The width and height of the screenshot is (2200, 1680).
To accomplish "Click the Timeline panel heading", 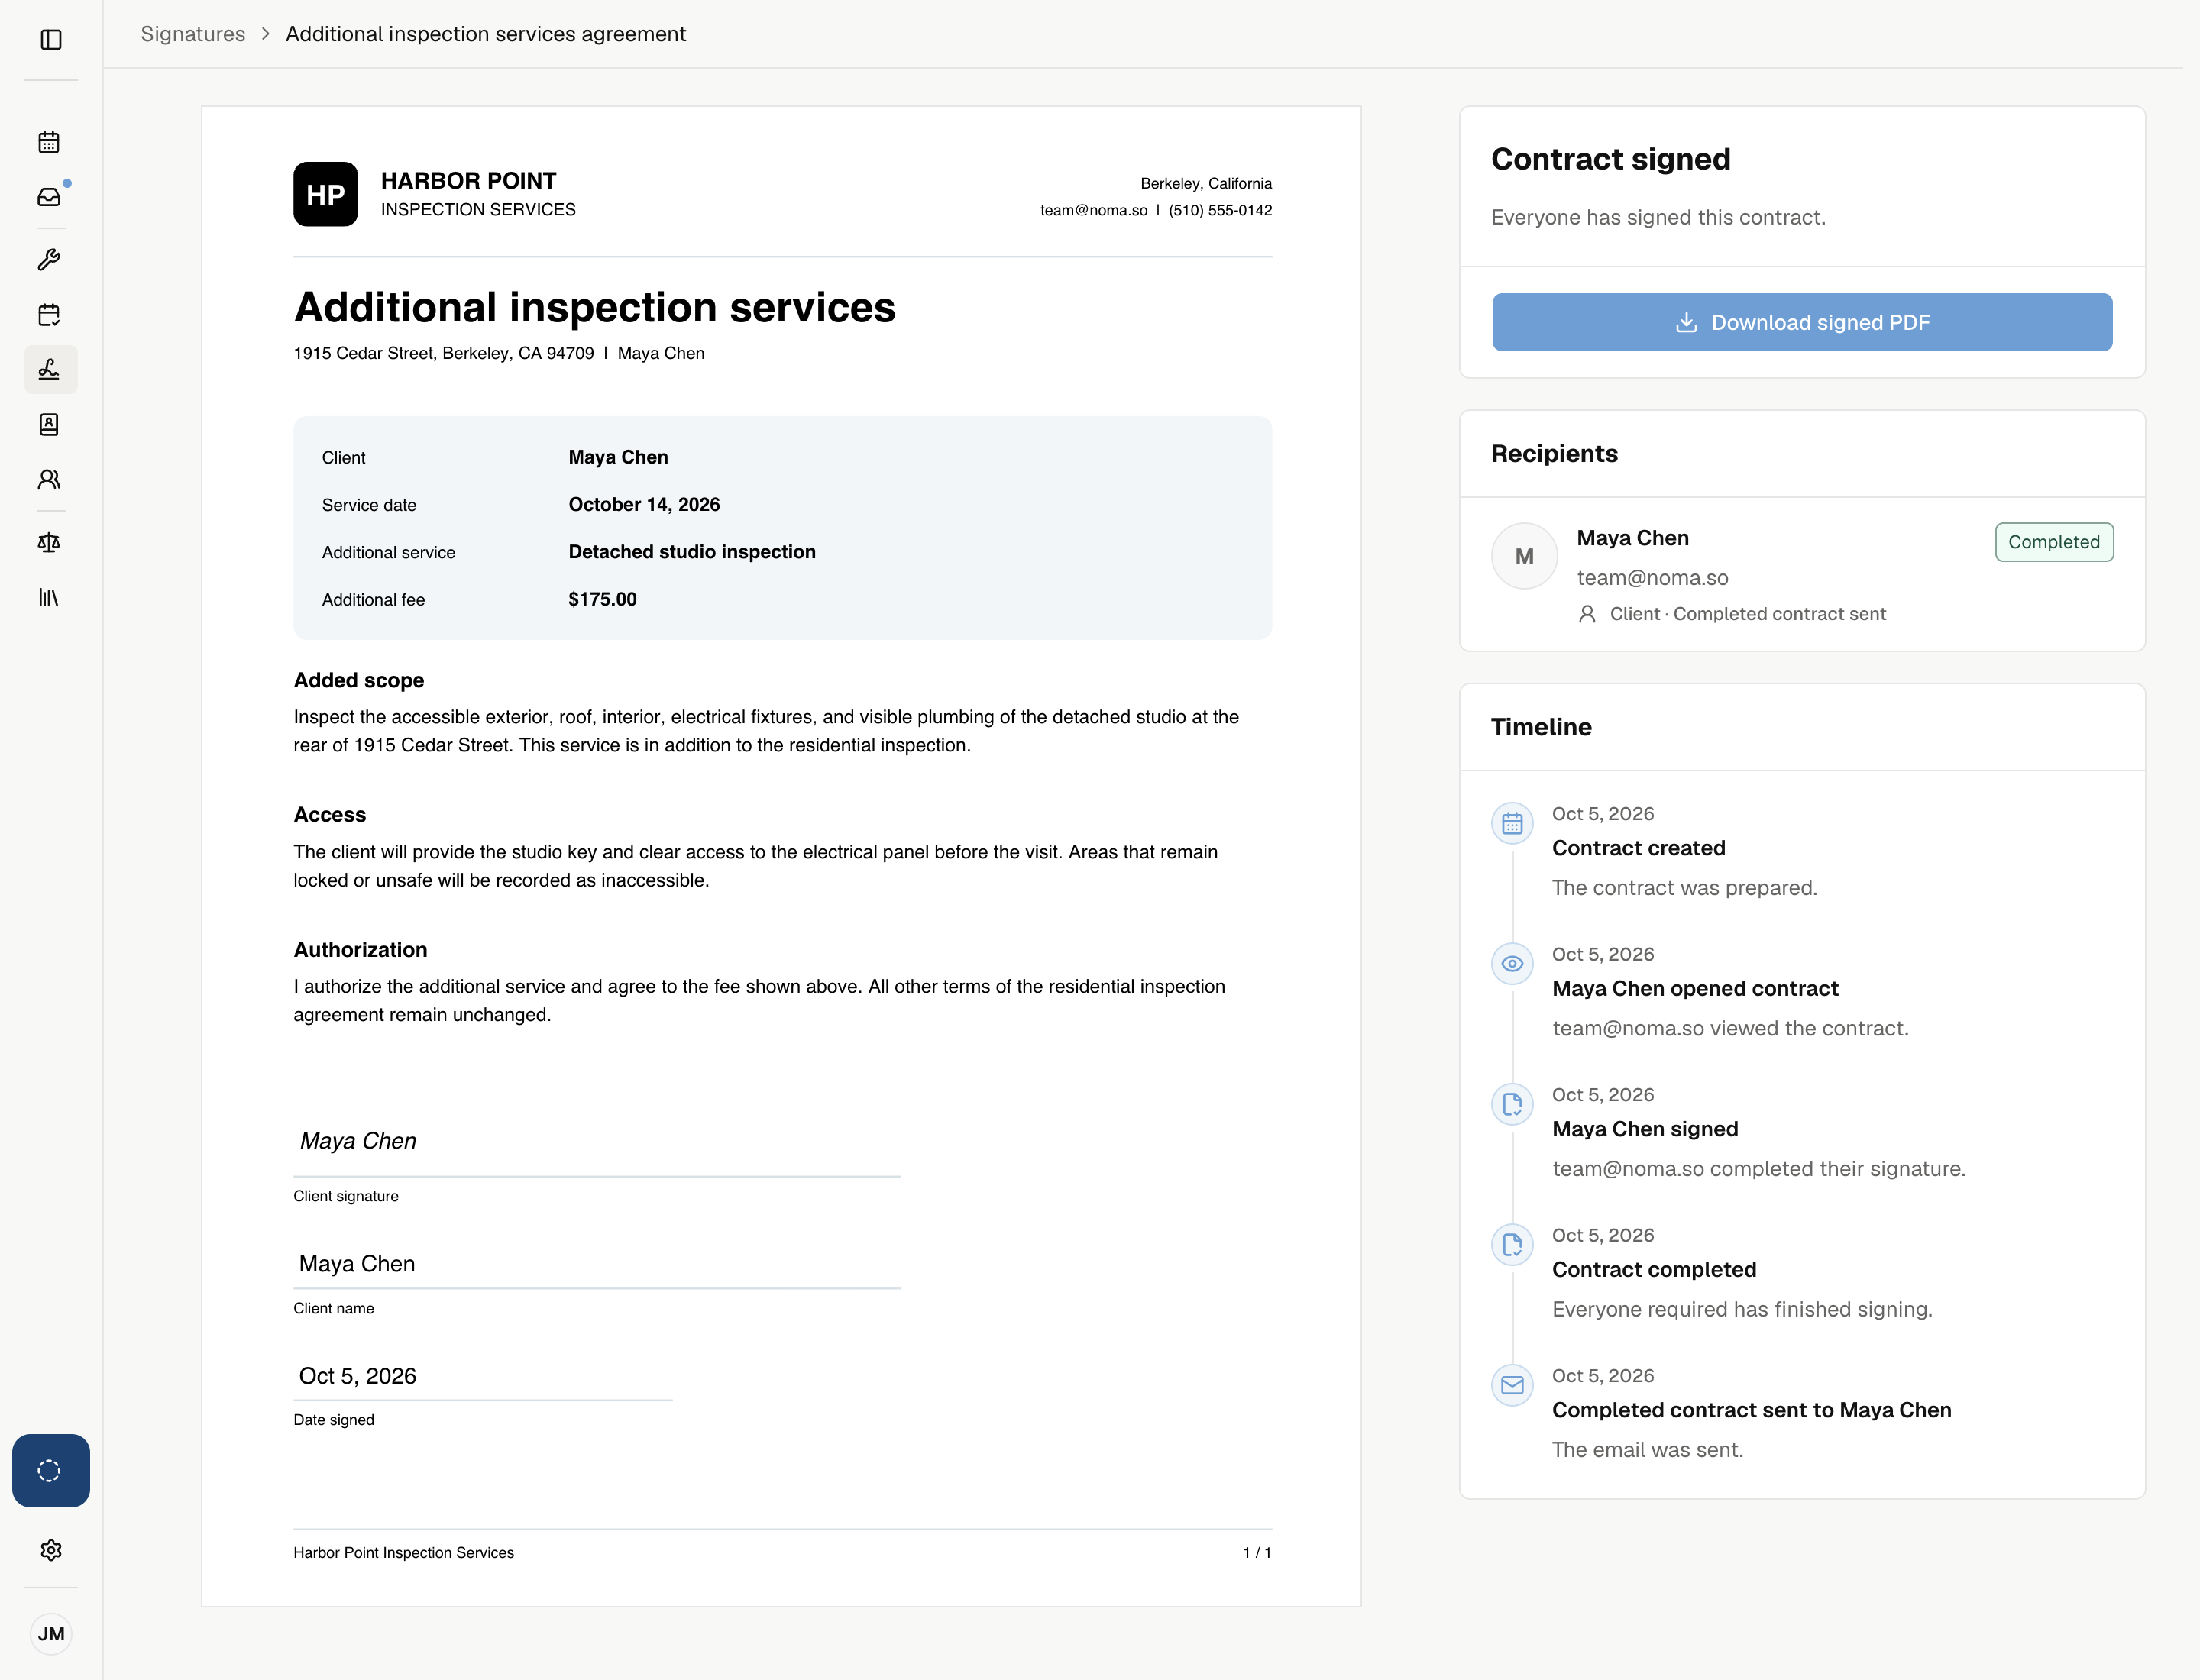I will pos(1541,727).
